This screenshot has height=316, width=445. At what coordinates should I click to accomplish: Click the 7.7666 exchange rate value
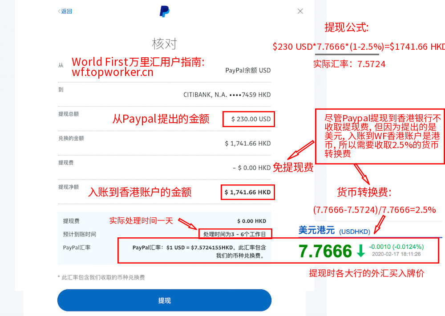(325, 251)
